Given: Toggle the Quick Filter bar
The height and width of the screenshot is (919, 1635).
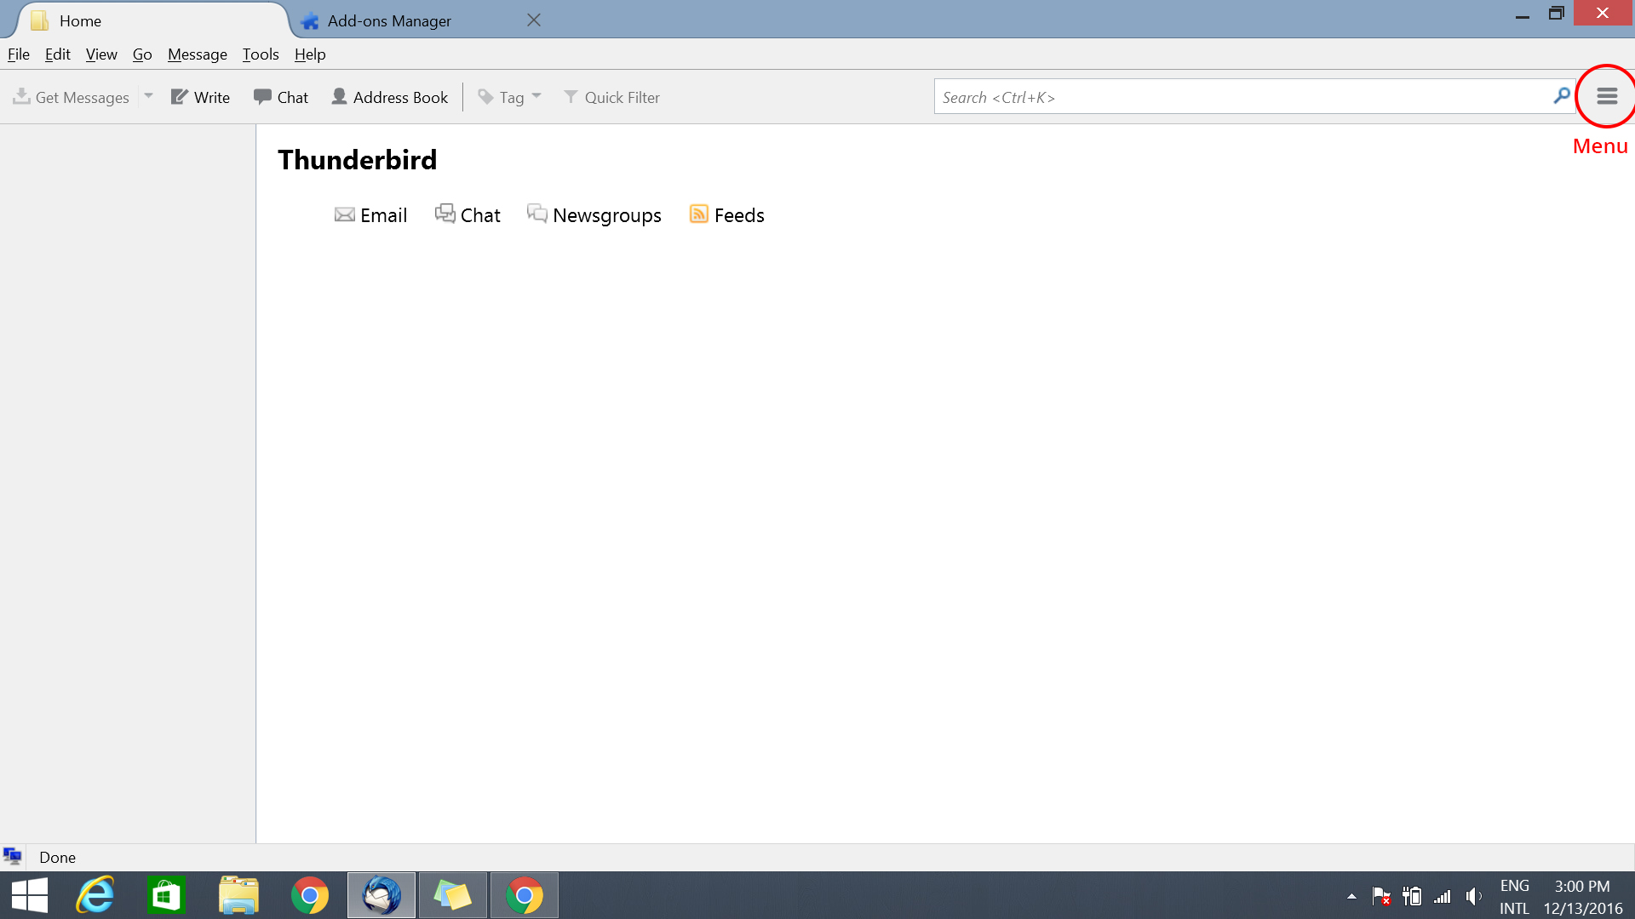Looking at the screenshot, I should point(611,97).
